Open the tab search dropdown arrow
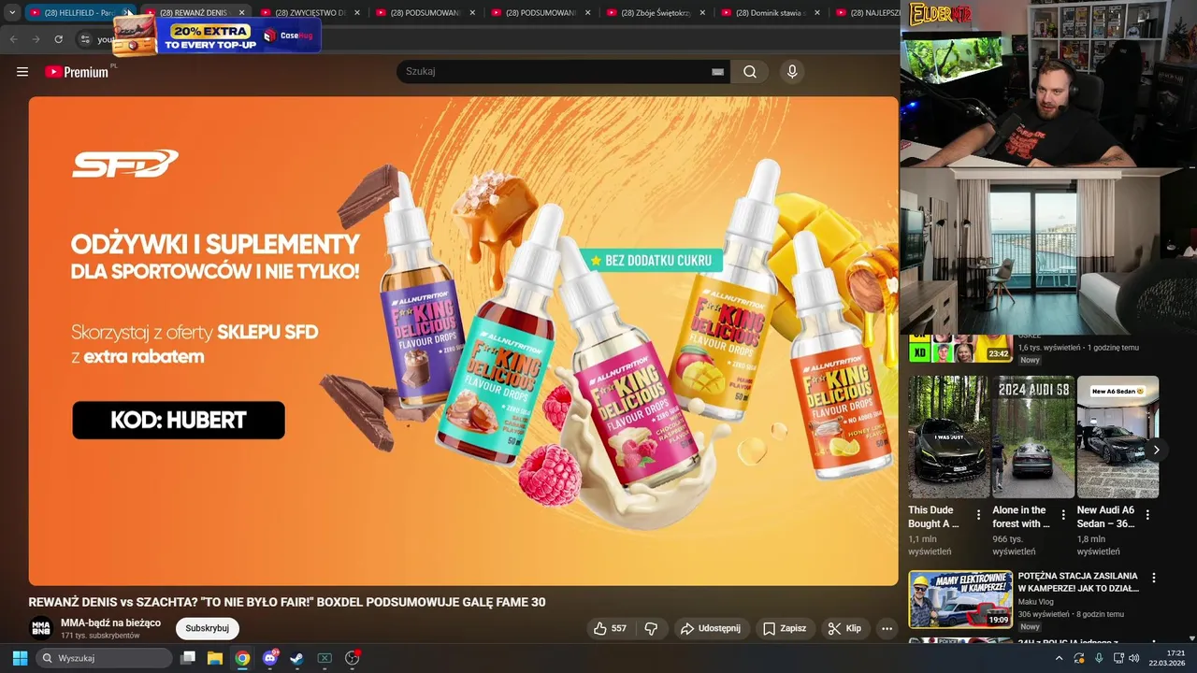This screenshot has height=673, width=1197. (x=12, y=13)
